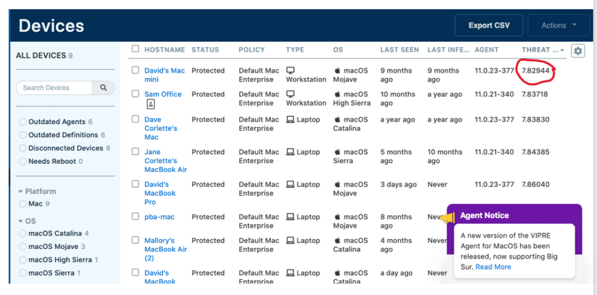Check the box for Dave Corlette's Mac
This screenshot has height=295, width=597.
(x=135, y=119)
